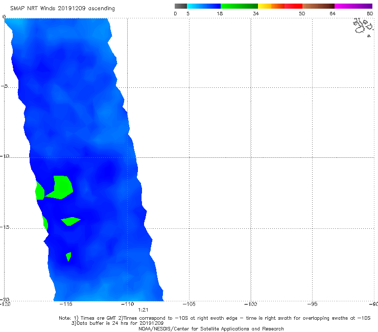378x332 pixels.
Task: Click the color bar label '64'
Action: coord(333,13)
